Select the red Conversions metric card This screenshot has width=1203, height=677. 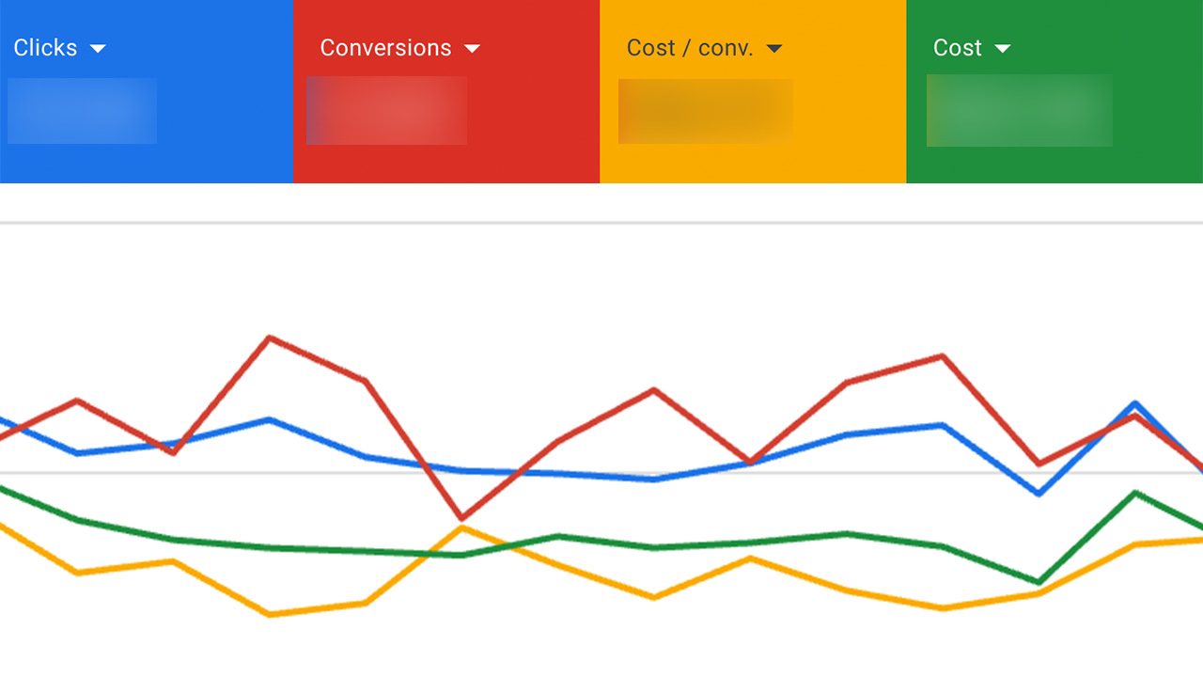click(446, 90)
